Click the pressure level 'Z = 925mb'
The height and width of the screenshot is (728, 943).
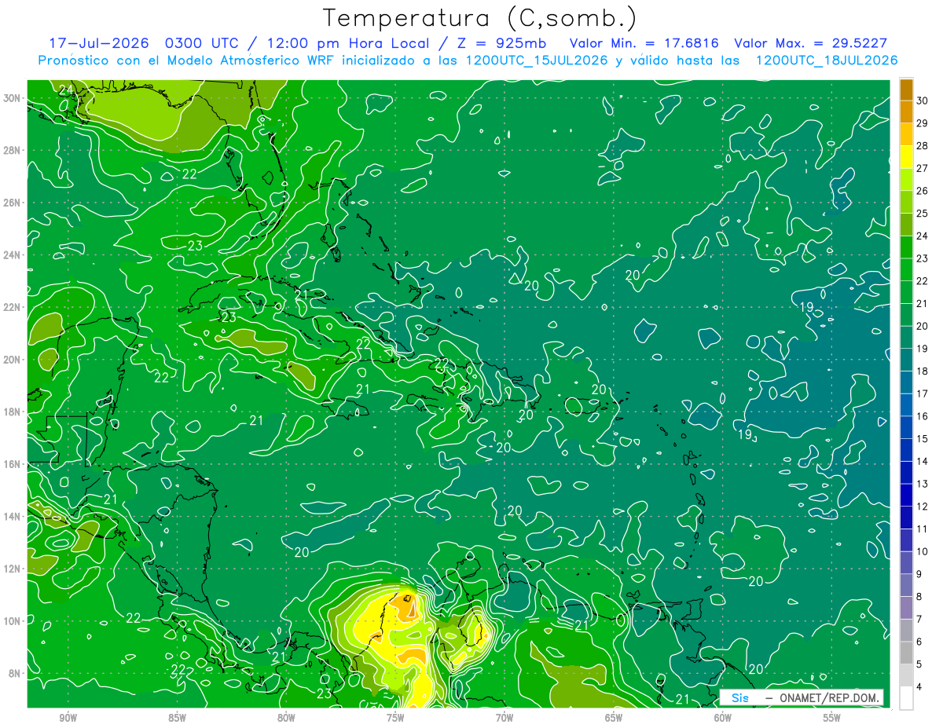pos(503,43)
